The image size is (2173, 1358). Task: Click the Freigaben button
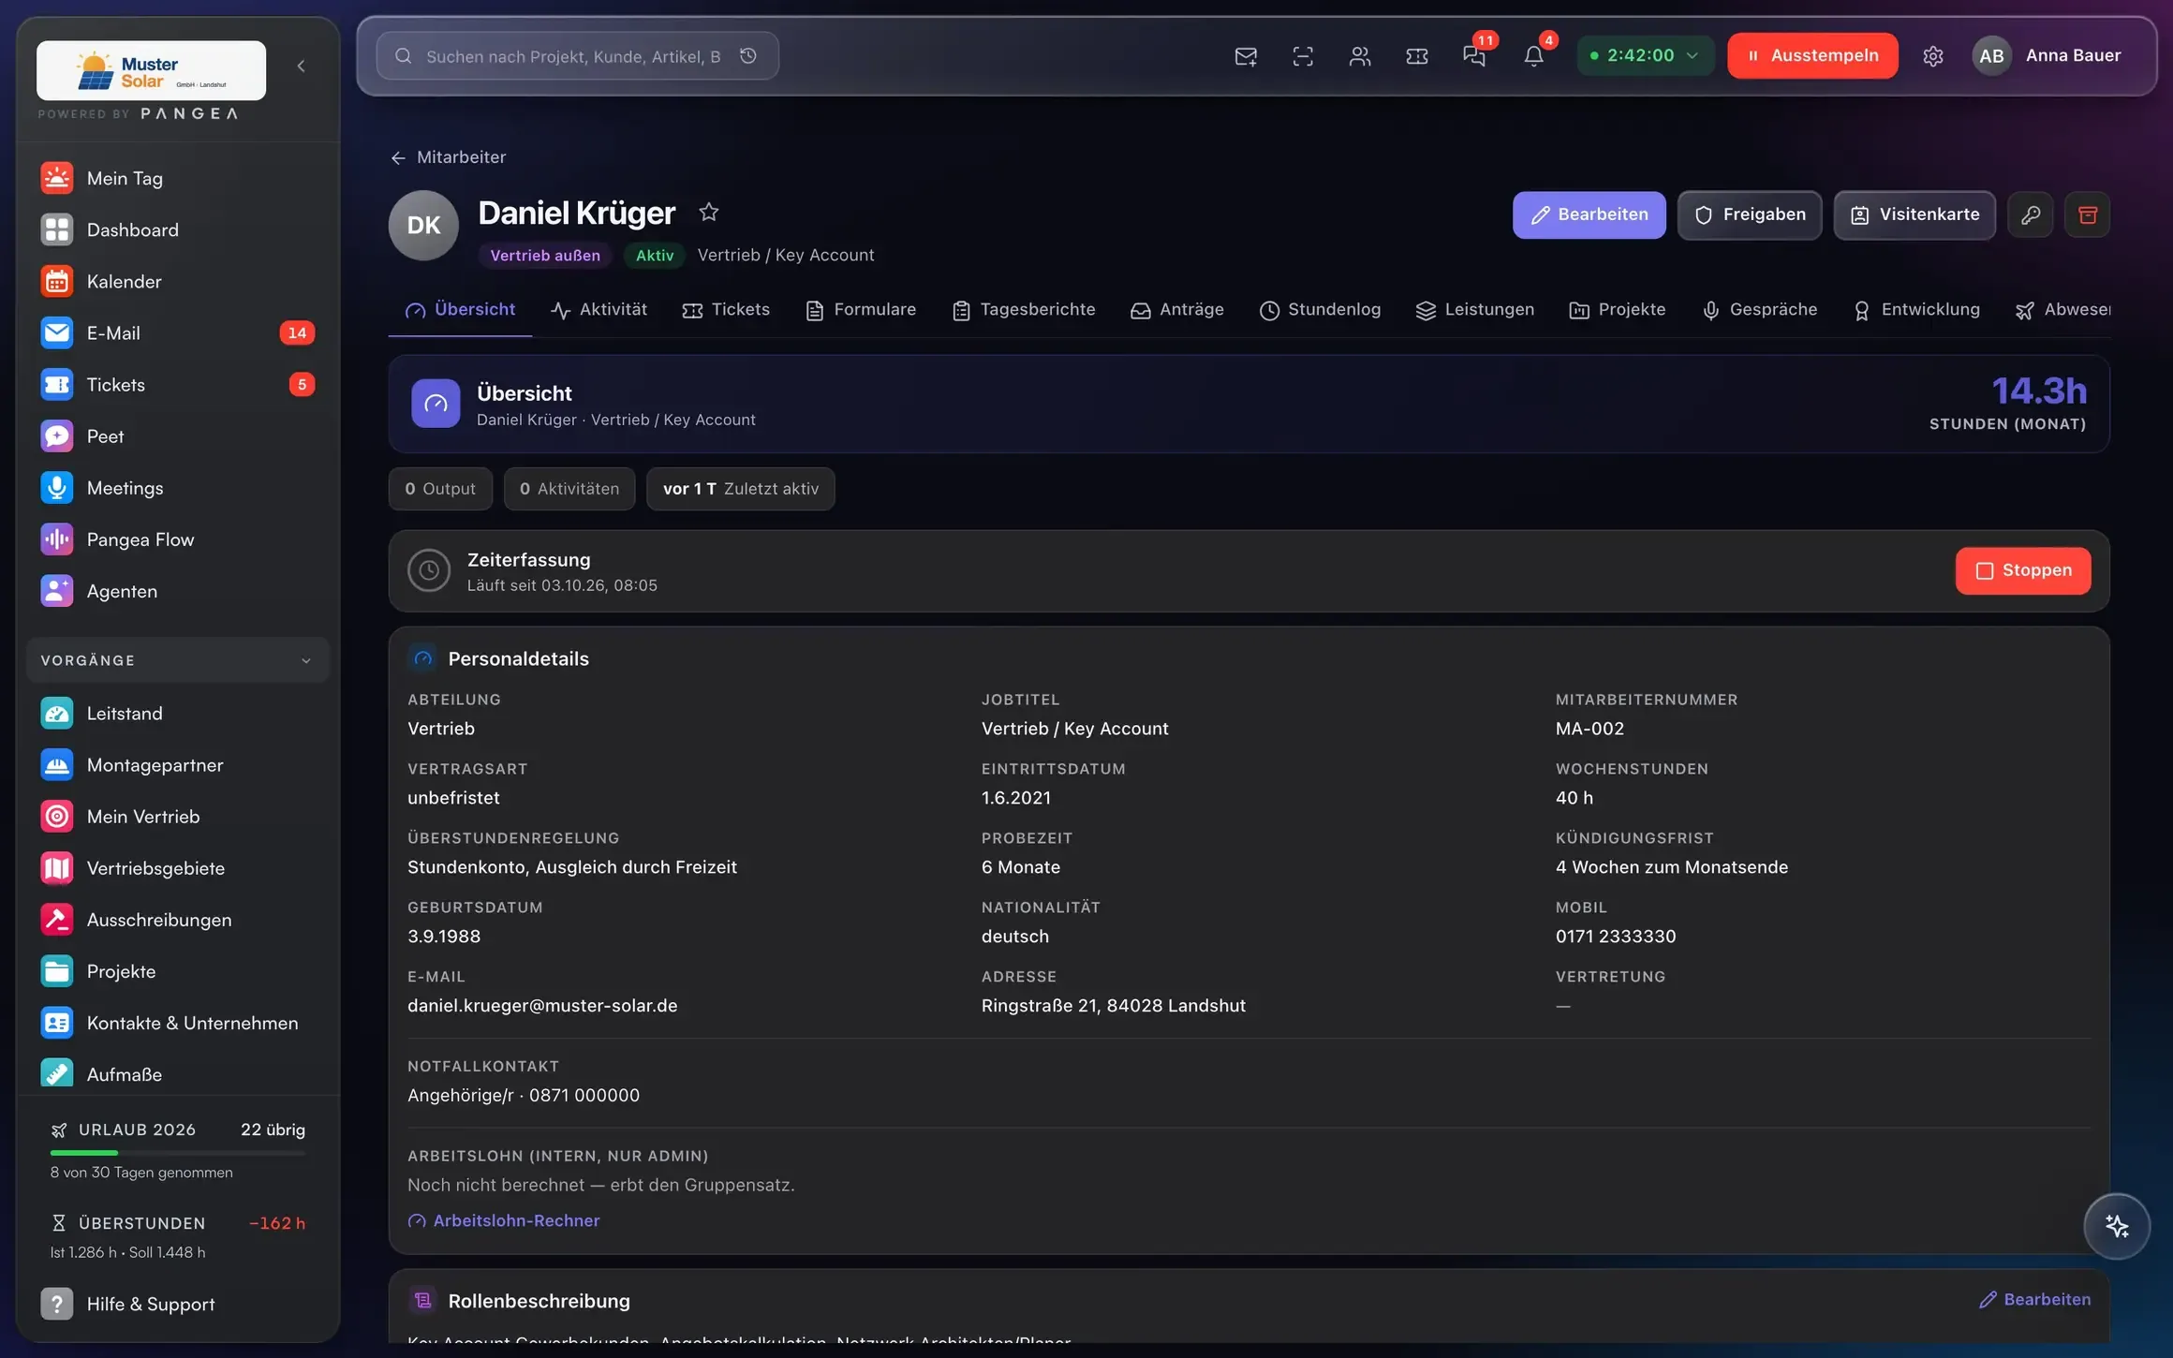tap(1750, 215)
